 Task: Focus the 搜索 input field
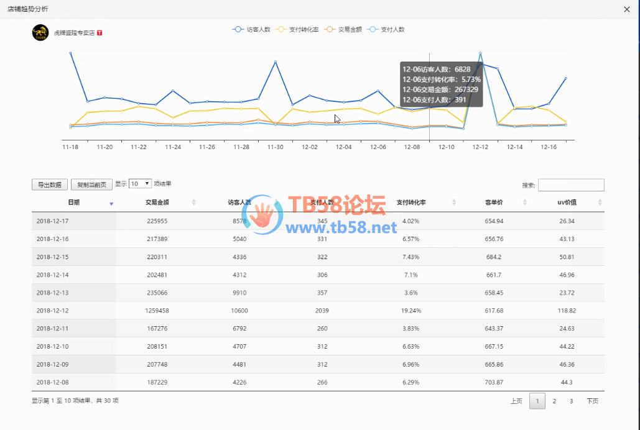coord(570,185)
